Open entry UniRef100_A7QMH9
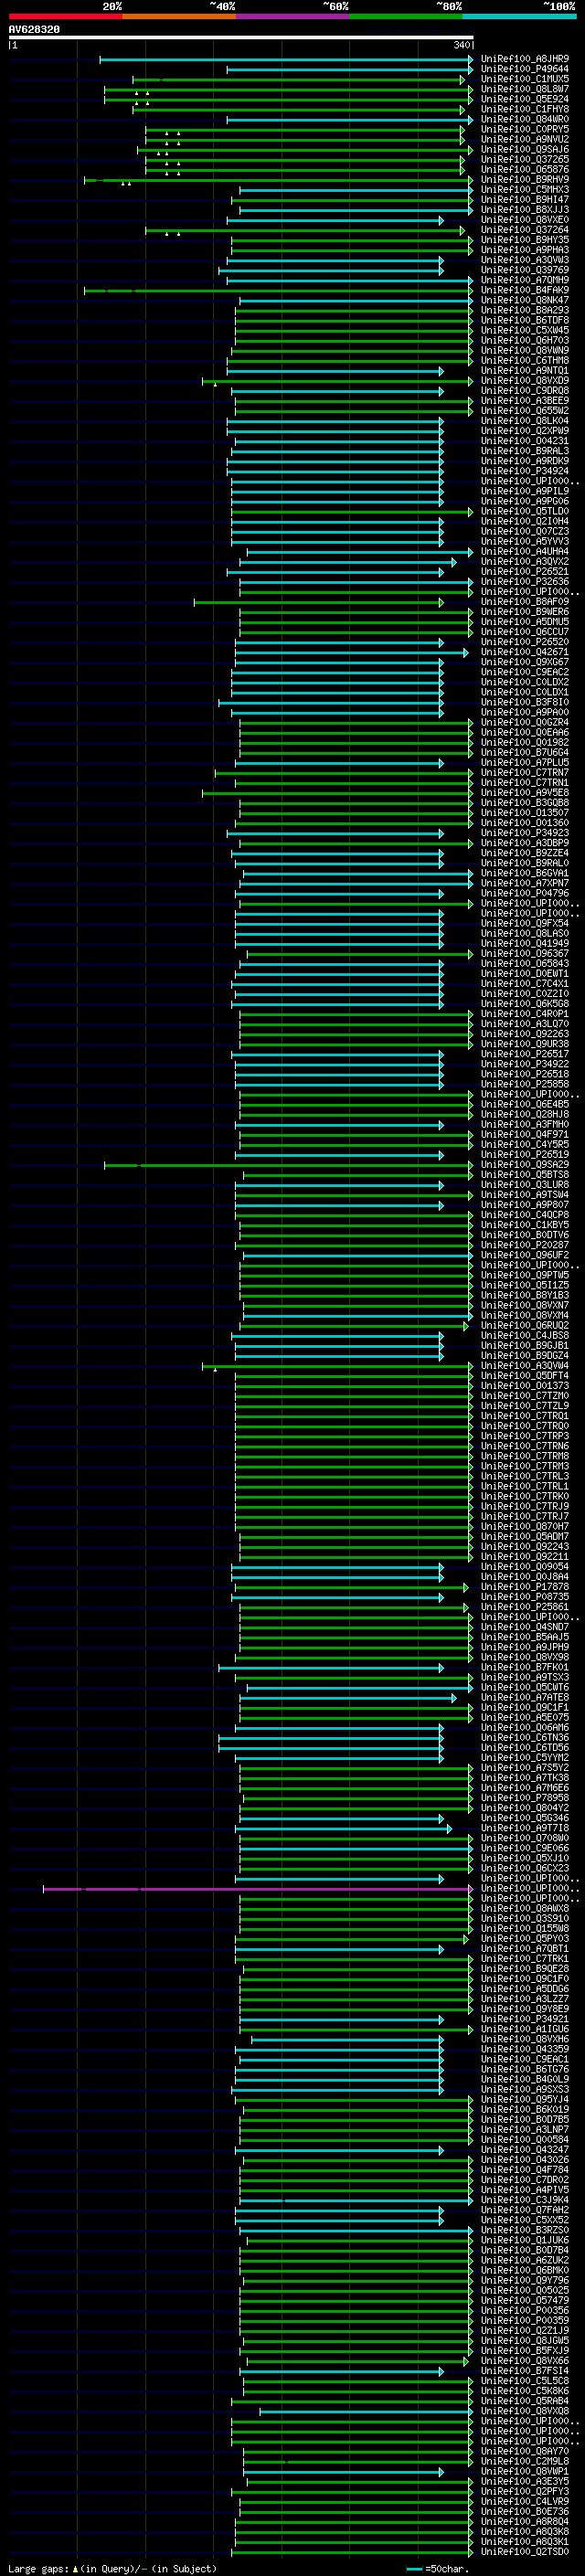 tap(525, 280)
